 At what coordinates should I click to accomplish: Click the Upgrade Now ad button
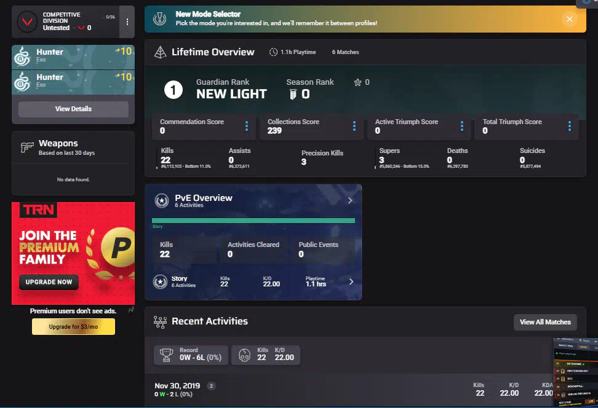[x=49, y=282]
